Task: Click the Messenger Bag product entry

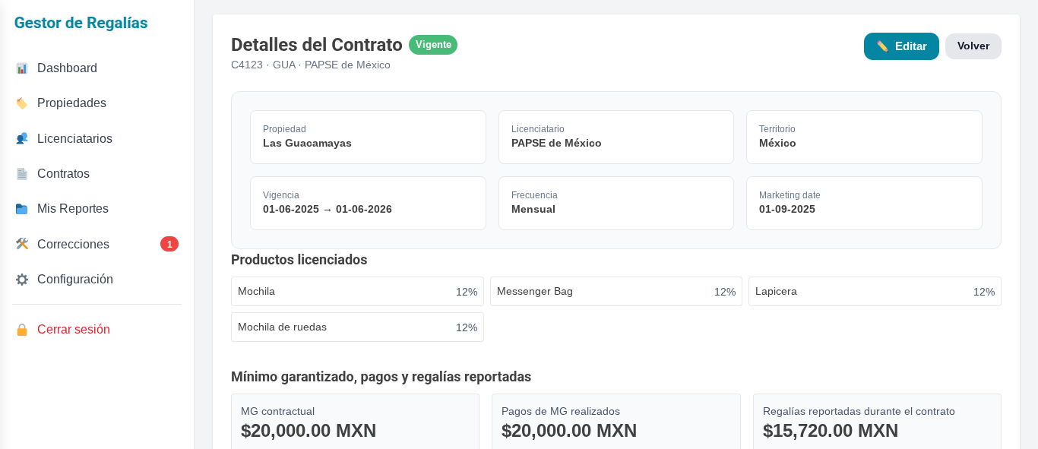Action: pos(616,291)
